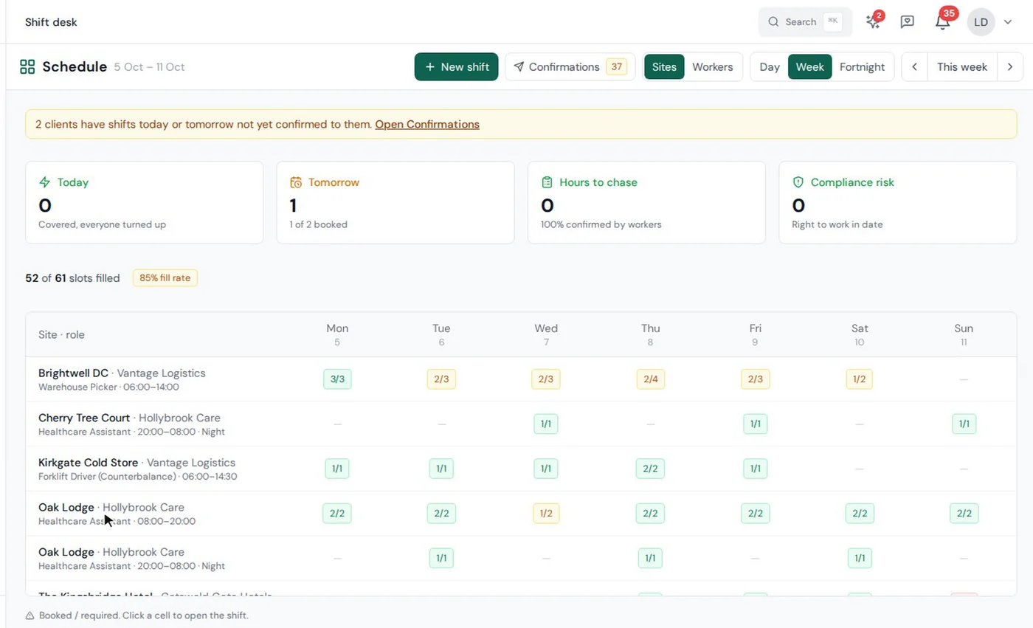The height and width of the screenshot is (628, 1033).
Task: Click the Wed 7 column header
Action: pos(546,335)
